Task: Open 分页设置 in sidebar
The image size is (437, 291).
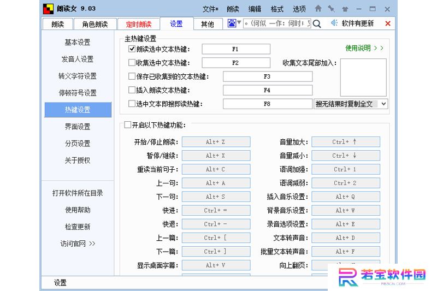Action: coord(78,144)
